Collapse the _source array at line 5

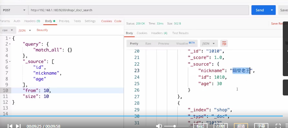point(10,62)
